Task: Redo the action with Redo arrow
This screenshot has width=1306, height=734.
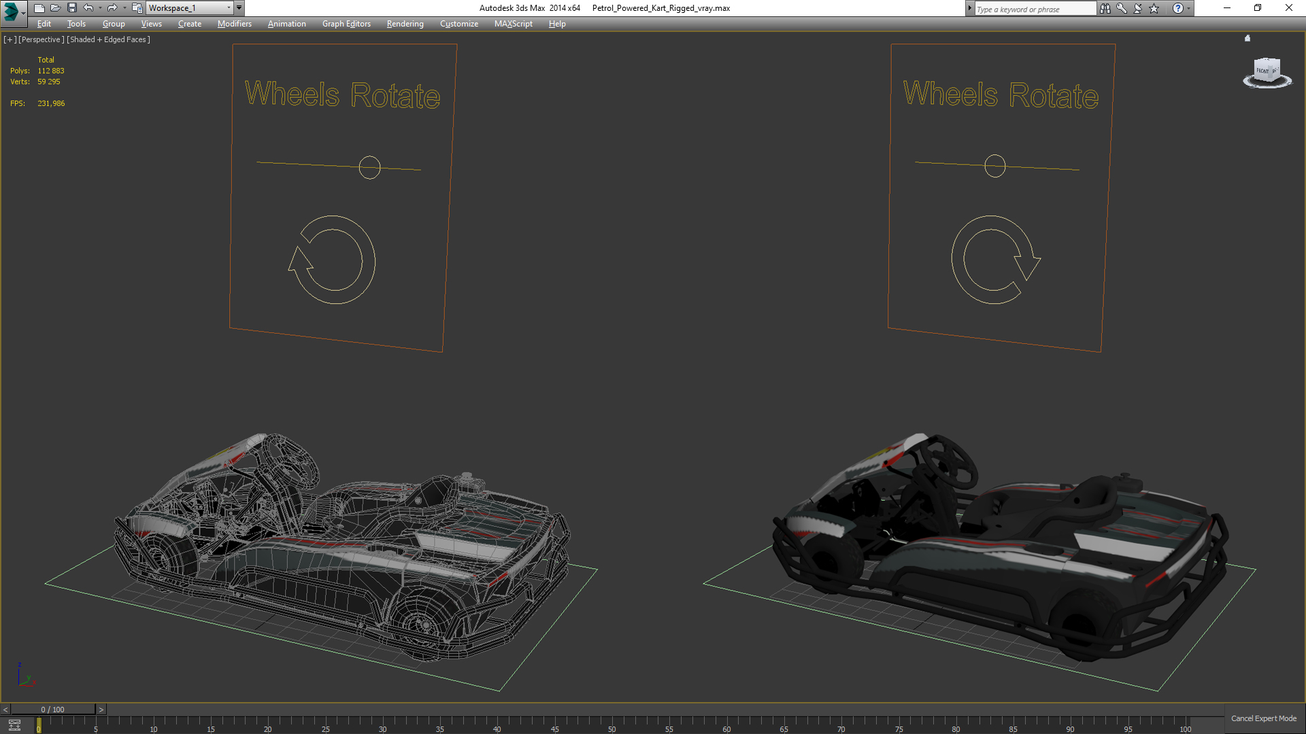Action: [x=112, y=8]
